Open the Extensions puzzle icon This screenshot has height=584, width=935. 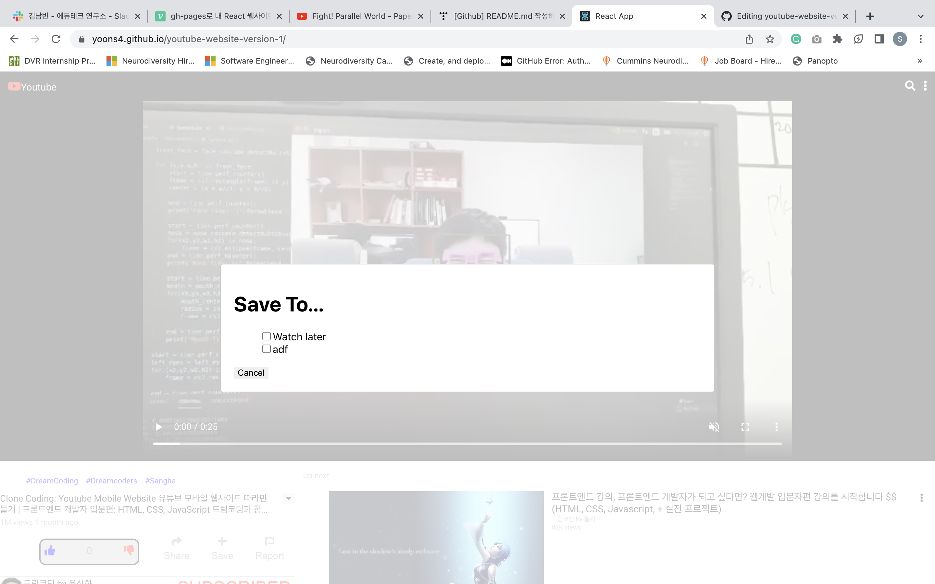(837, 39)
